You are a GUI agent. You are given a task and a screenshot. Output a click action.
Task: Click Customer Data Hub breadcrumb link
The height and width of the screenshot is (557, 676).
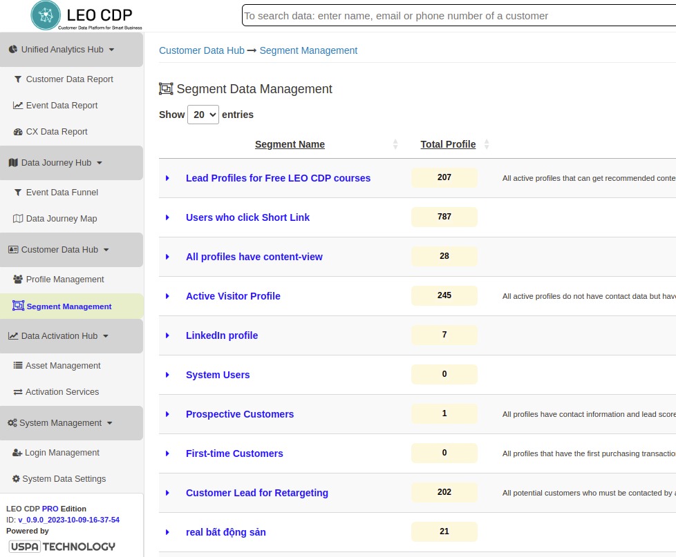(202, 50)
